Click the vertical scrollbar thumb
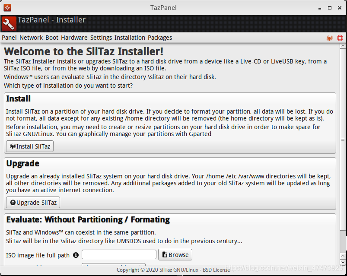347x276 pixels. (343, 140)
